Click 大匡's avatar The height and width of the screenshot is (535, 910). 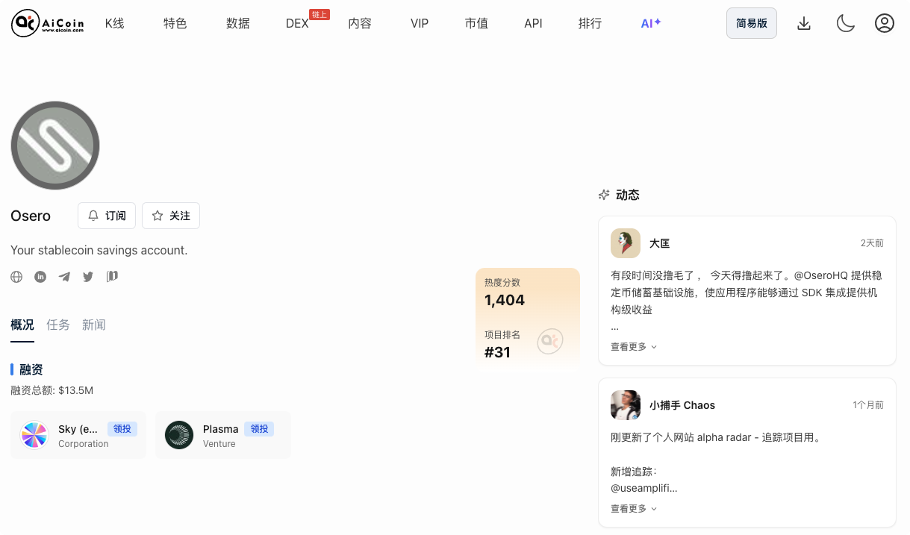626,243
